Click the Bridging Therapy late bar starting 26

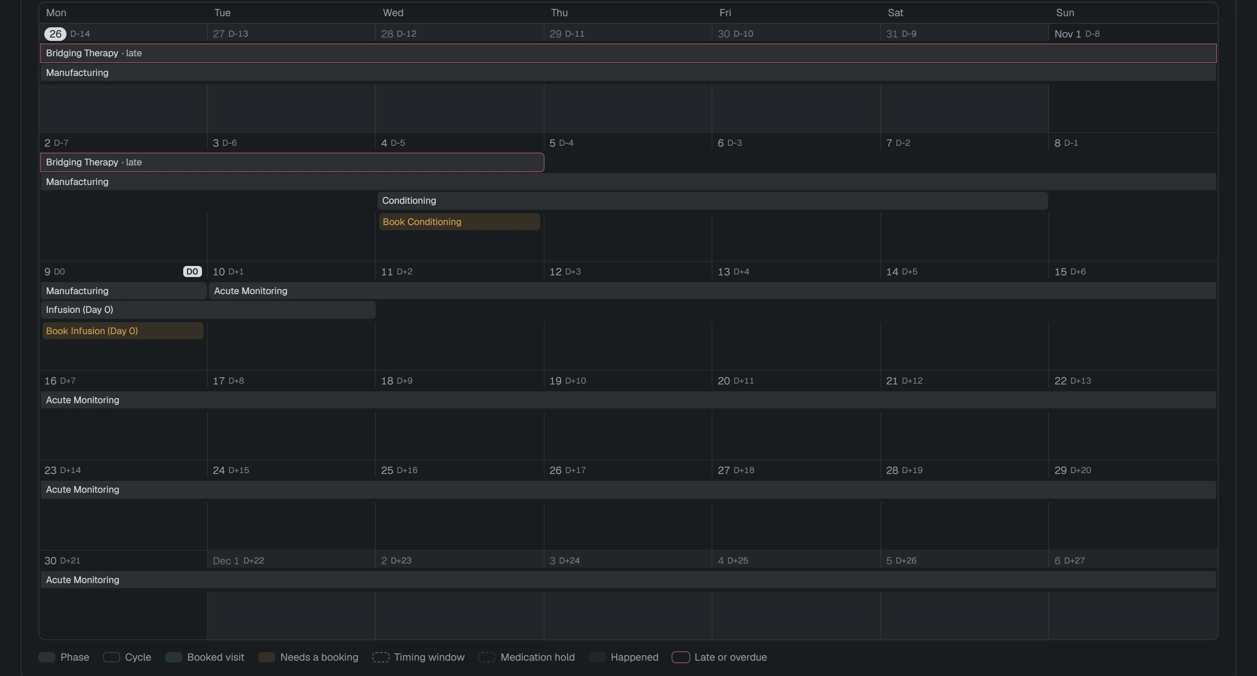[x=628, y=53]
